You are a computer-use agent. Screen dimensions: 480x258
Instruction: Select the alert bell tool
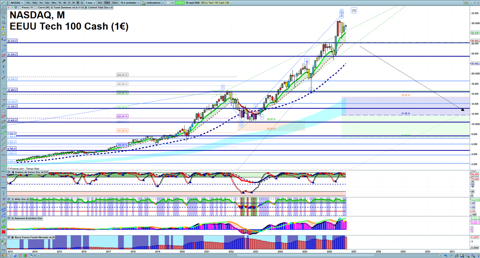coord(4,34)
